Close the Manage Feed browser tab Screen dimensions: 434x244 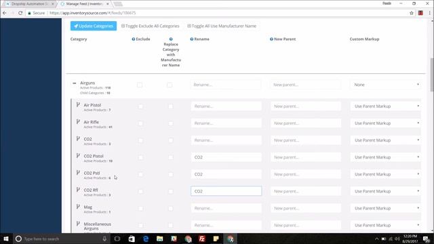click(x=108, y=4)
